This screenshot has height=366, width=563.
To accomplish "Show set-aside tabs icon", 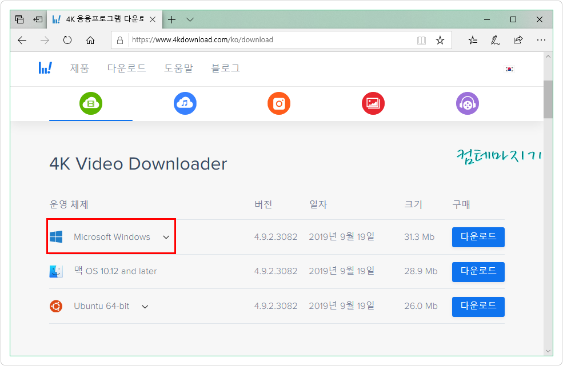I will pyautogui.click(x=19, y=19).
